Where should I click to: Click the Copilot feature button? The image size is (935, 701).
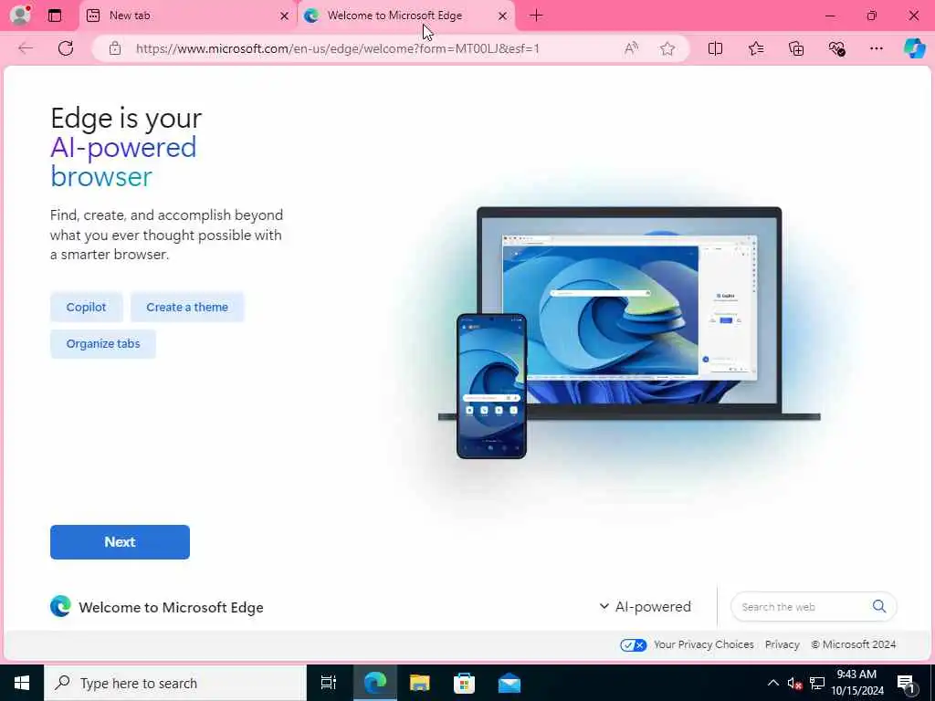[87, 307]
